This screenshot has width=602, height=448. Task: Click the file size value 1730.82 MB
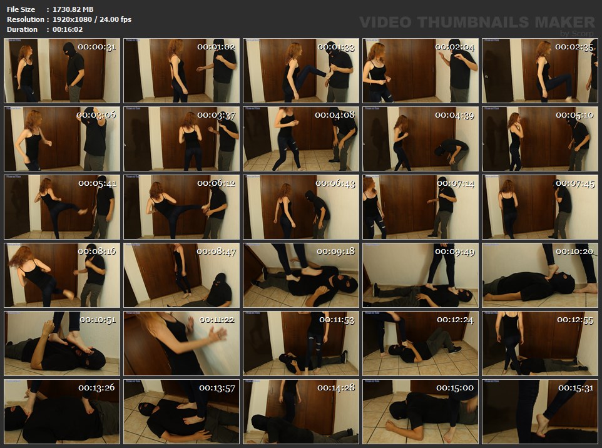click(73, 9)
